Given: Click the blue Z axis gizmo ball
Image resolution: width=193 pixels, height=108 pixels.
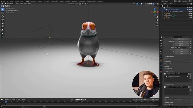Looking at the screenshot, I should point(155,9).
